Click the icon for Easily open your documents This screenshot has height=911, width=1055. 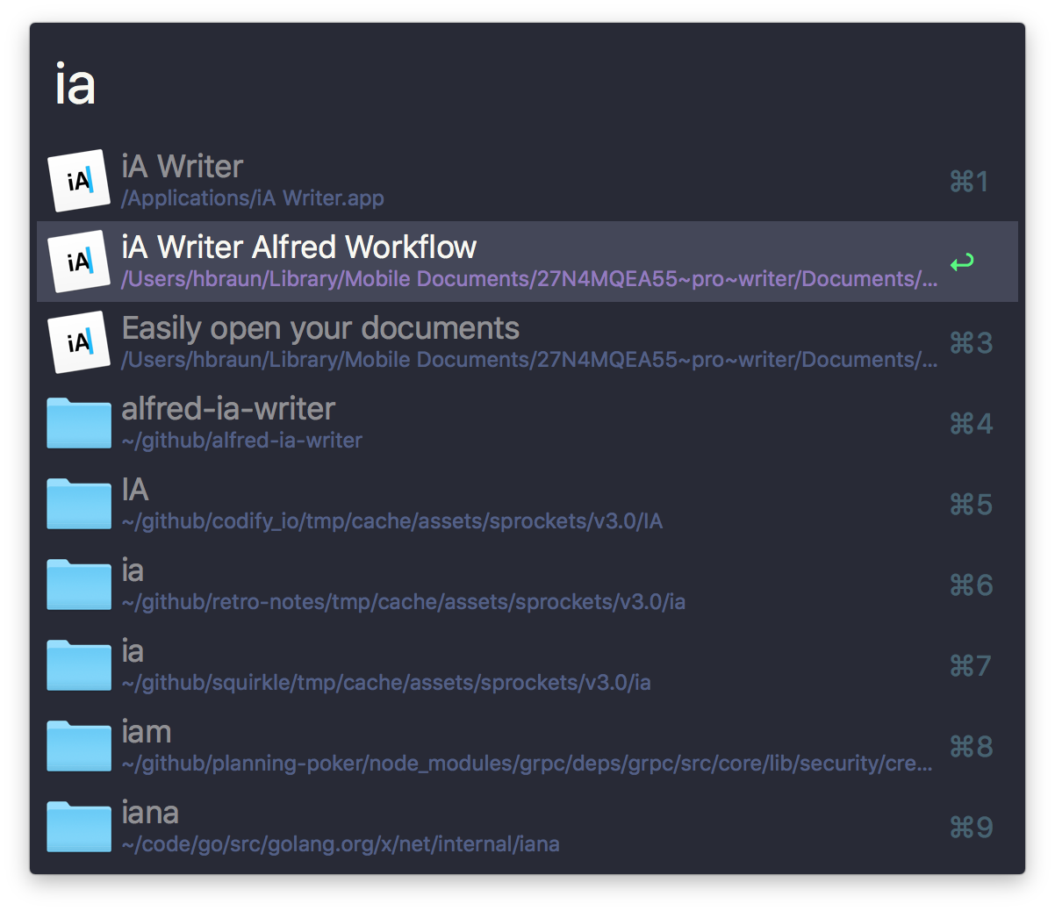pyautogui.click(x=79, y=342)
